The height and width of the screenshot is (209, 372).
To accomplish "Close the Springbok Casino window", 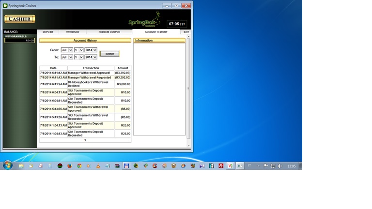I will [186, 6].
